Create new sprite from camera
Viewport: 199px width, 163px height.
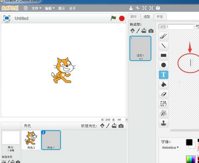tap(121, 126)
